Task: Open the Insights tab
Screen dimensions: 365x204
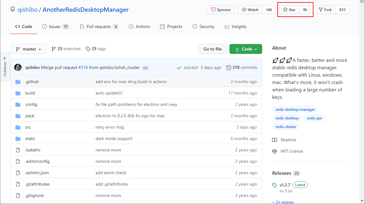Action: click(x=236, y=27)
